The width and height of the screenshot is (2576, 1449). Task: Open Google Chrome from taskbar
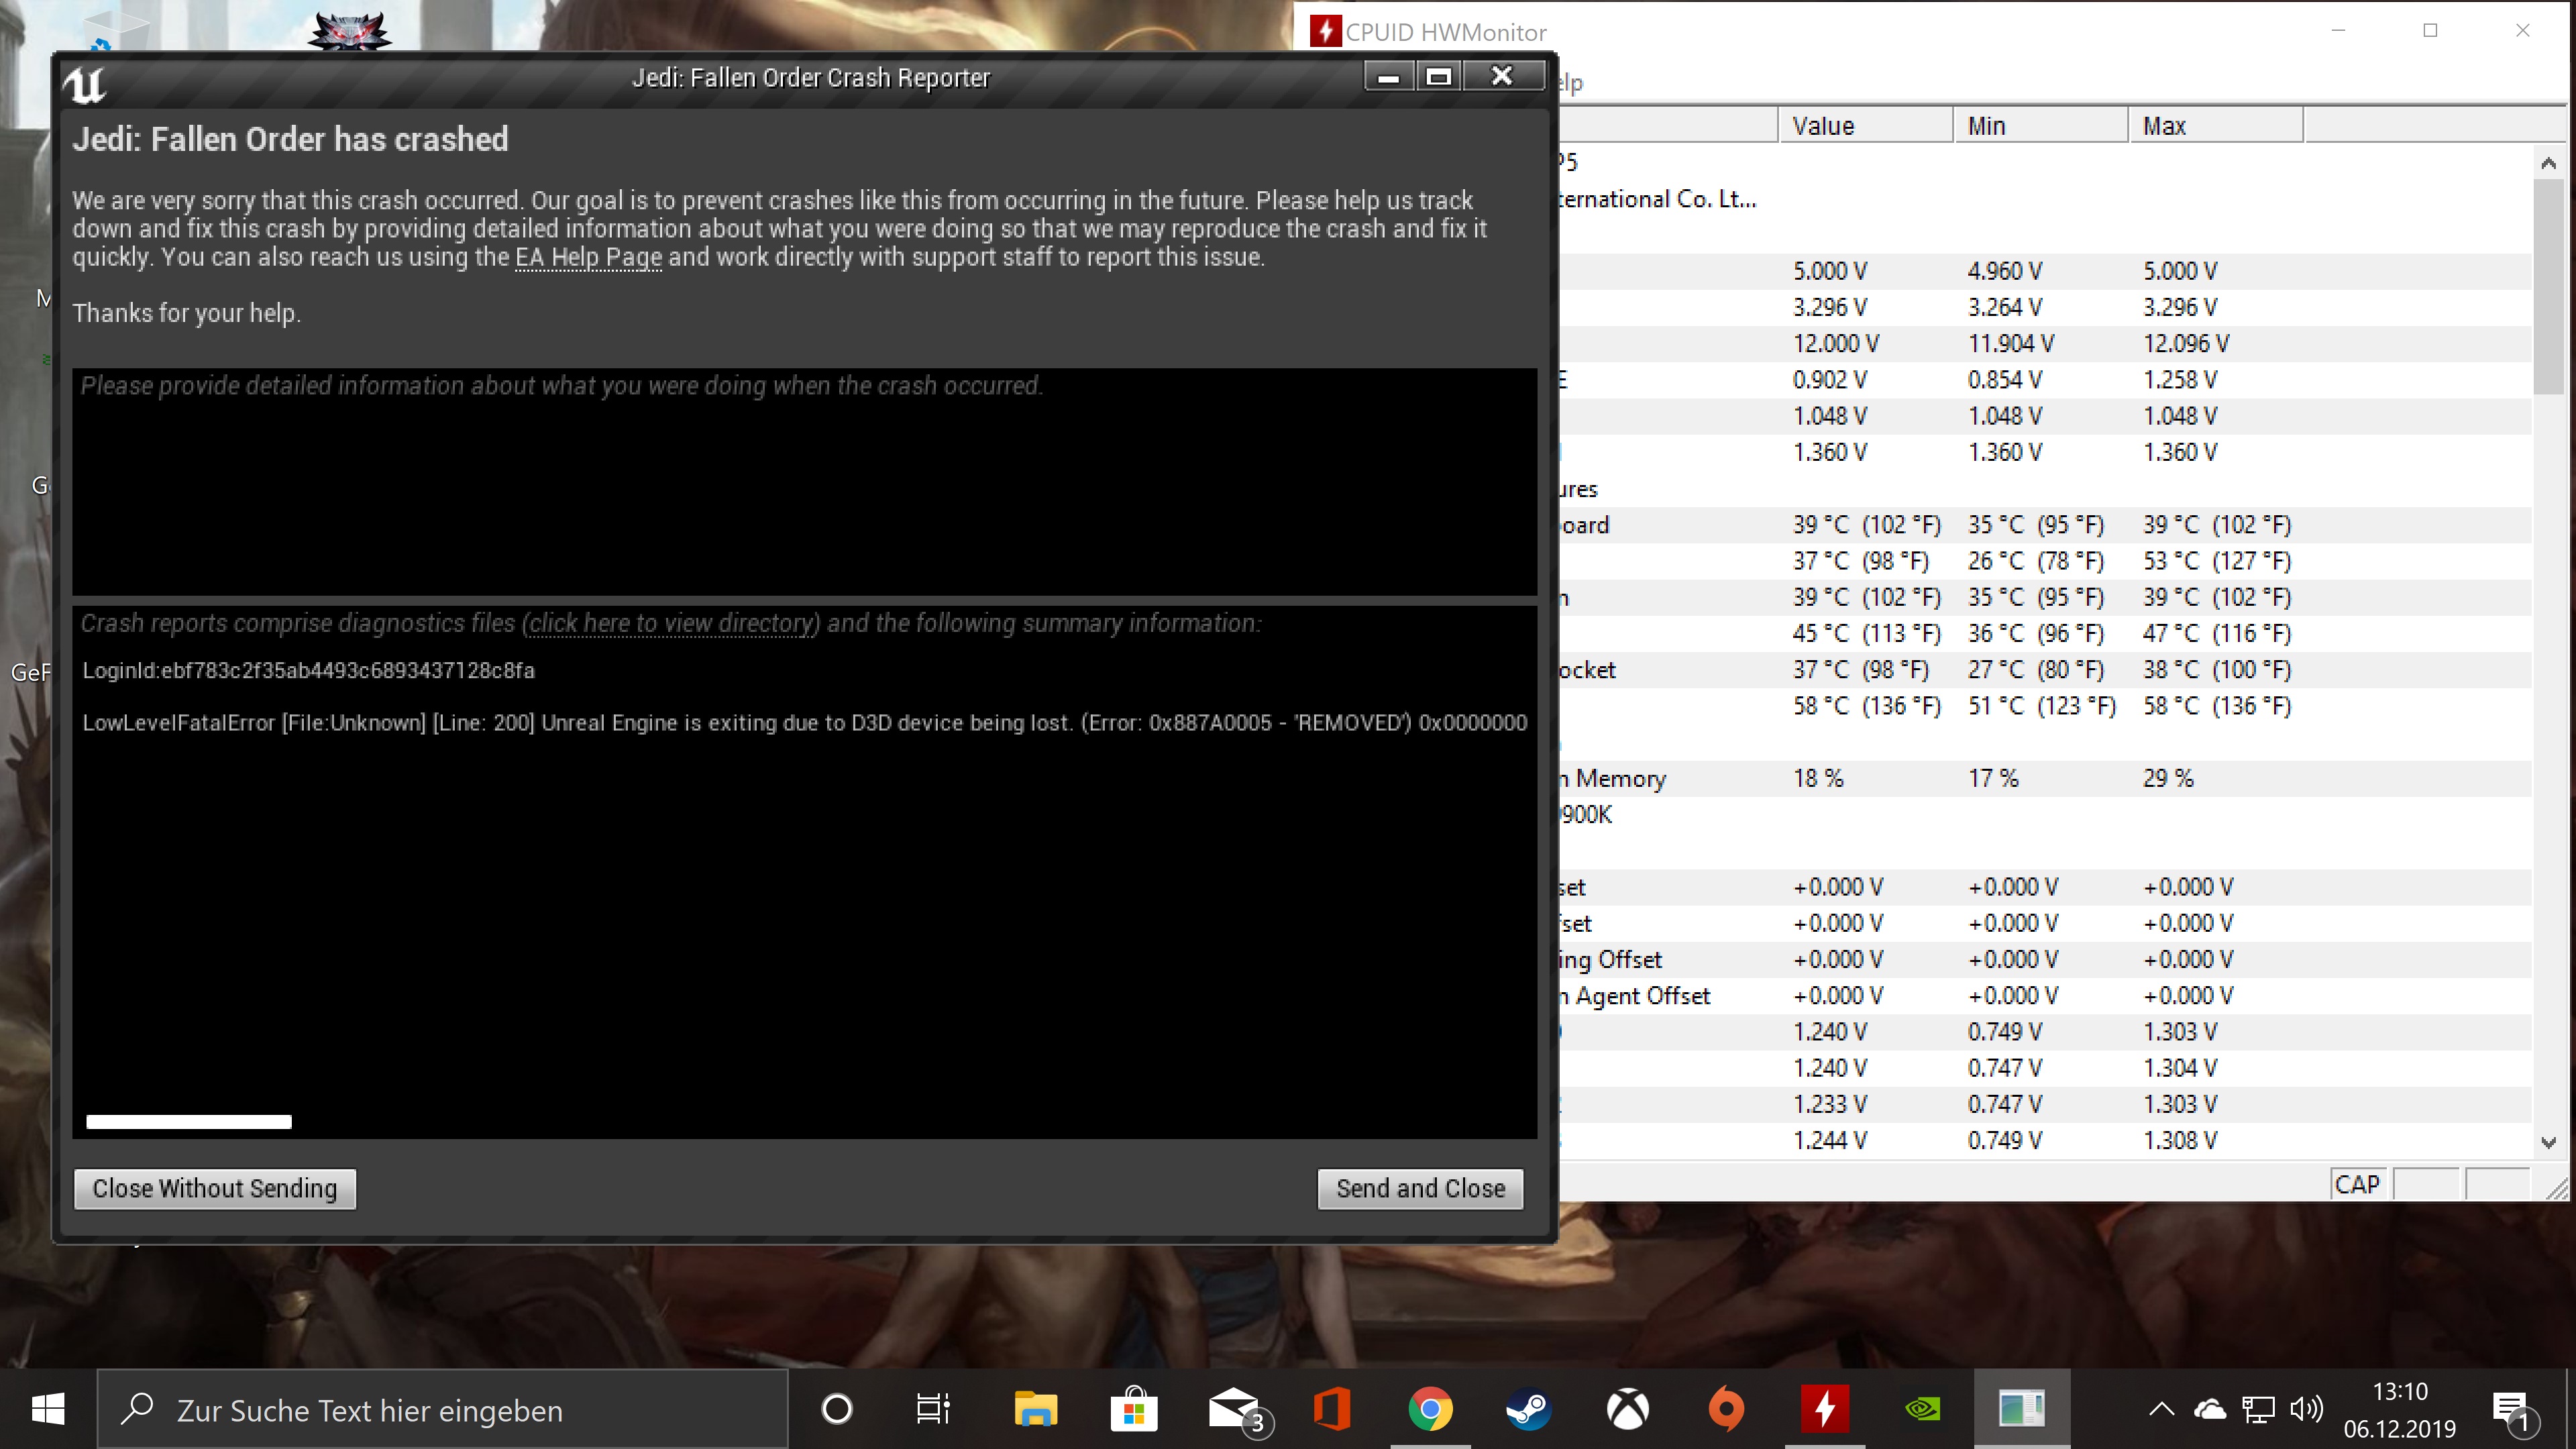pos(1430,1410)
